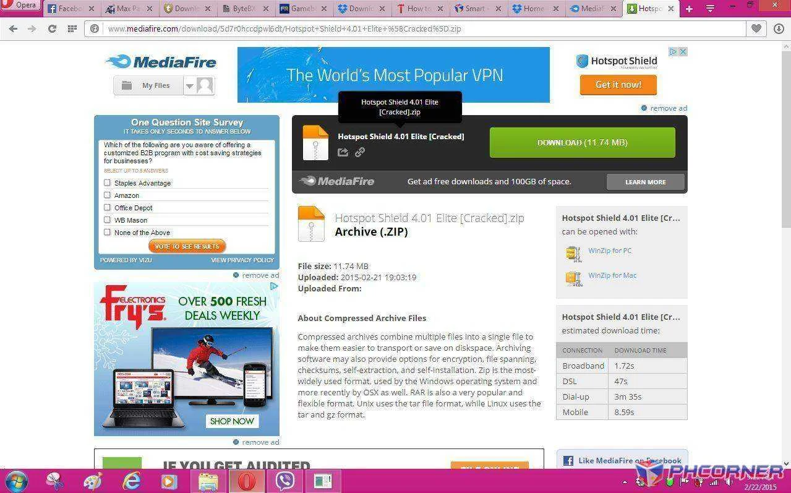Check the Staples Advantage option
Screen dimensions: 791x493
click(107, 182)
